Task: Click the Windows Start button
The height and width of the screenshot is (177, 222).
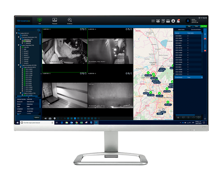Action: 17,123
